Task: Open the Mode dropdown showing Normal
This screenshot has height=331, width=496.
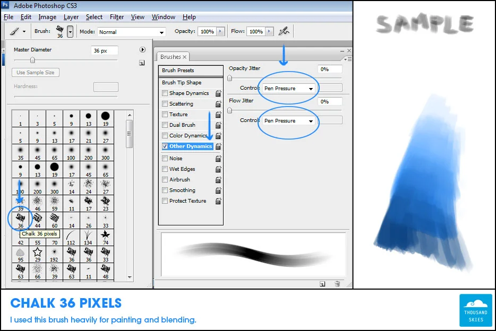Action: (x=131, y=32)
